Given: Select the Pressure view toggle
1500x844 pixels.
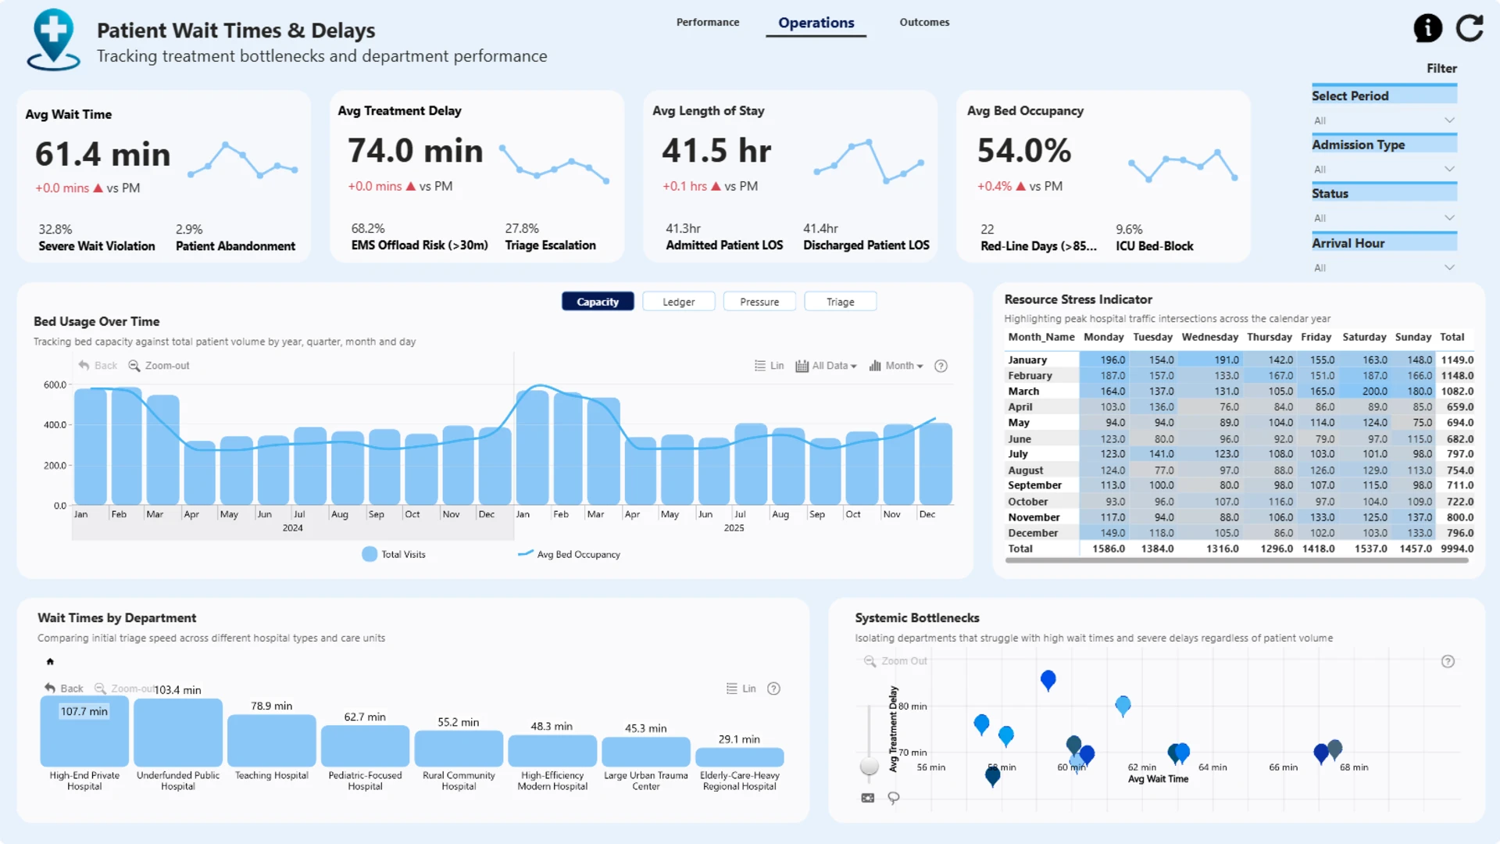Looking at the screenshot, I should (759, 302).
